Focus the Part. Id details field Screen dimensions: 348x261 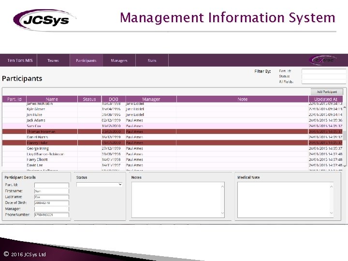point(52,185)
